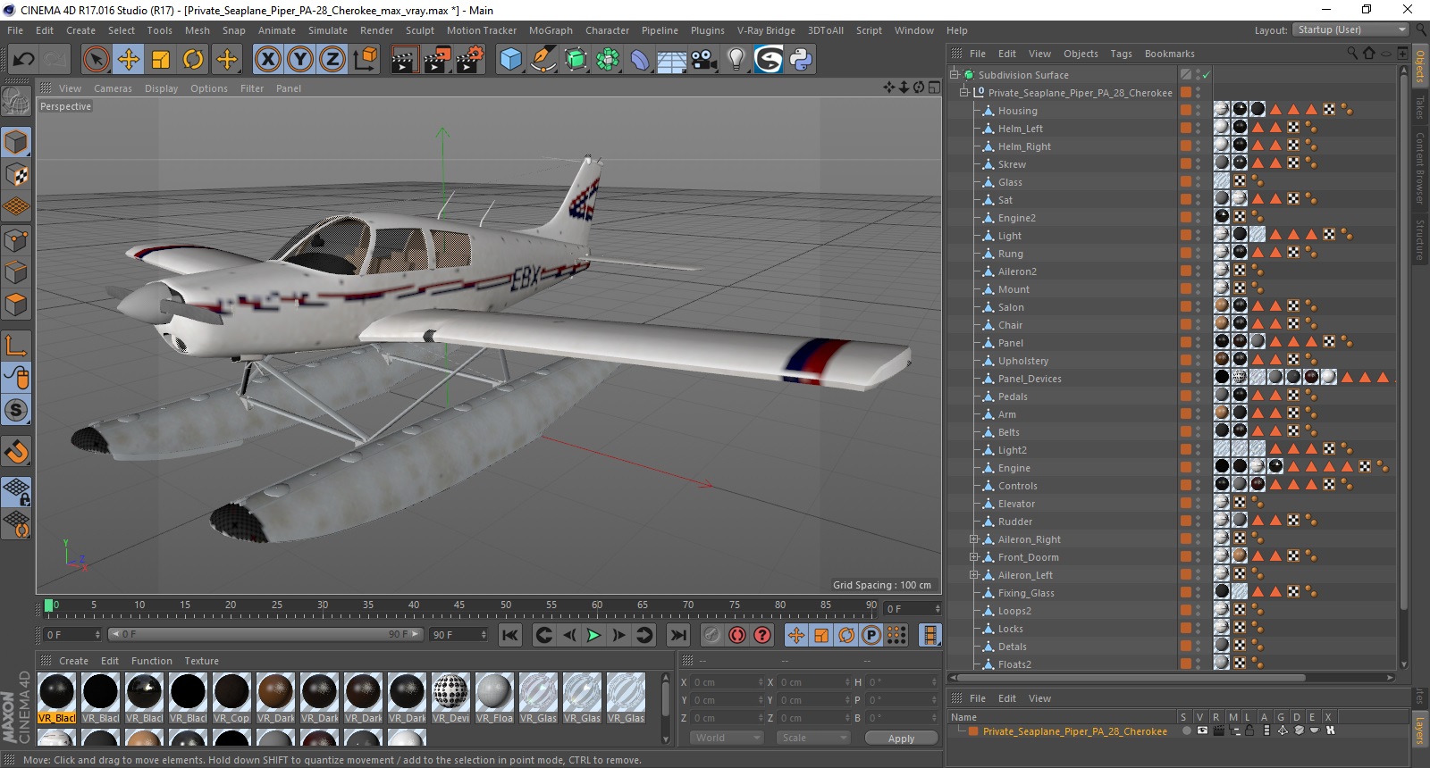Click the Apply coordinates button
The height and width of the screenshot is (768, 1430).
(x=901, y=739)
